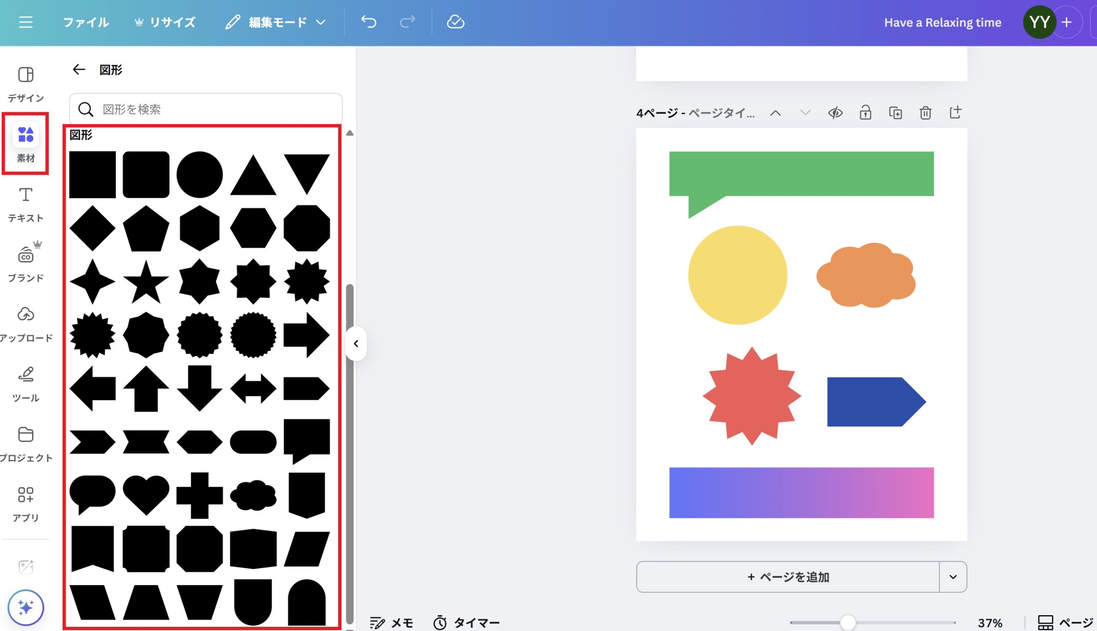Toggle the page lock icon
The height and width of the screenshot is (631, 1097).
point(865,113)
